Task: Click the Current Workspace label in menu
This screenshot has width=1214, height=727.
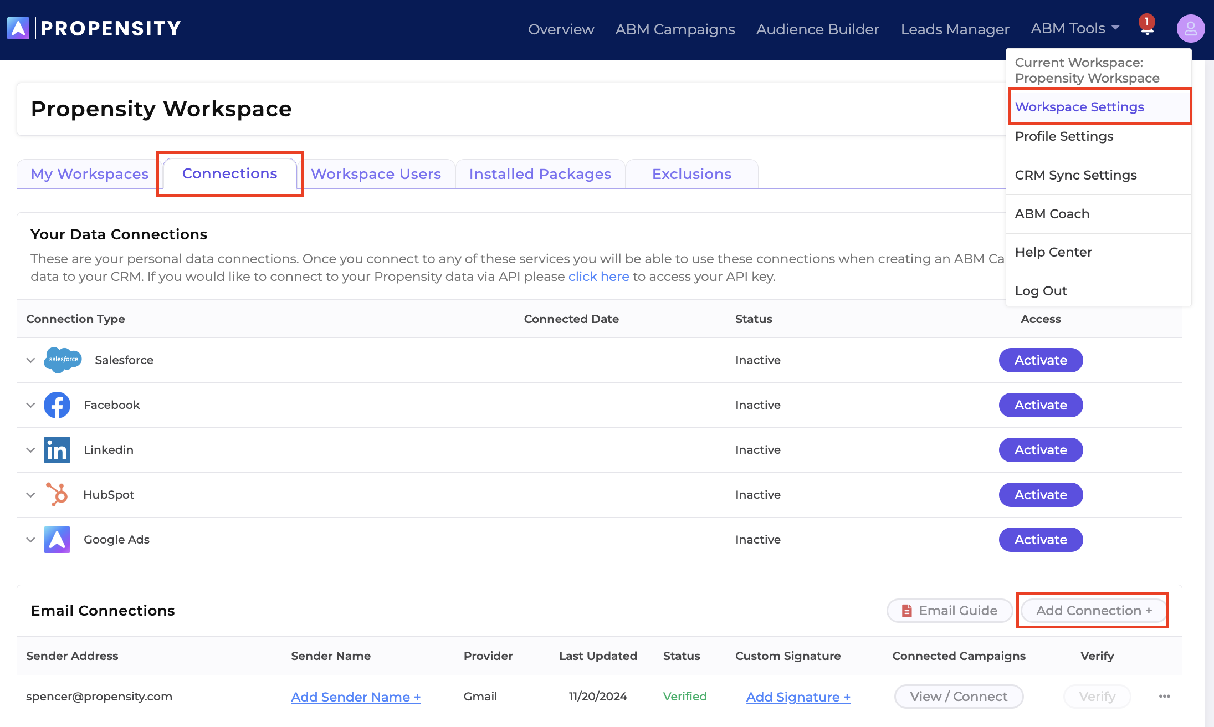Action: point(1087,70)
